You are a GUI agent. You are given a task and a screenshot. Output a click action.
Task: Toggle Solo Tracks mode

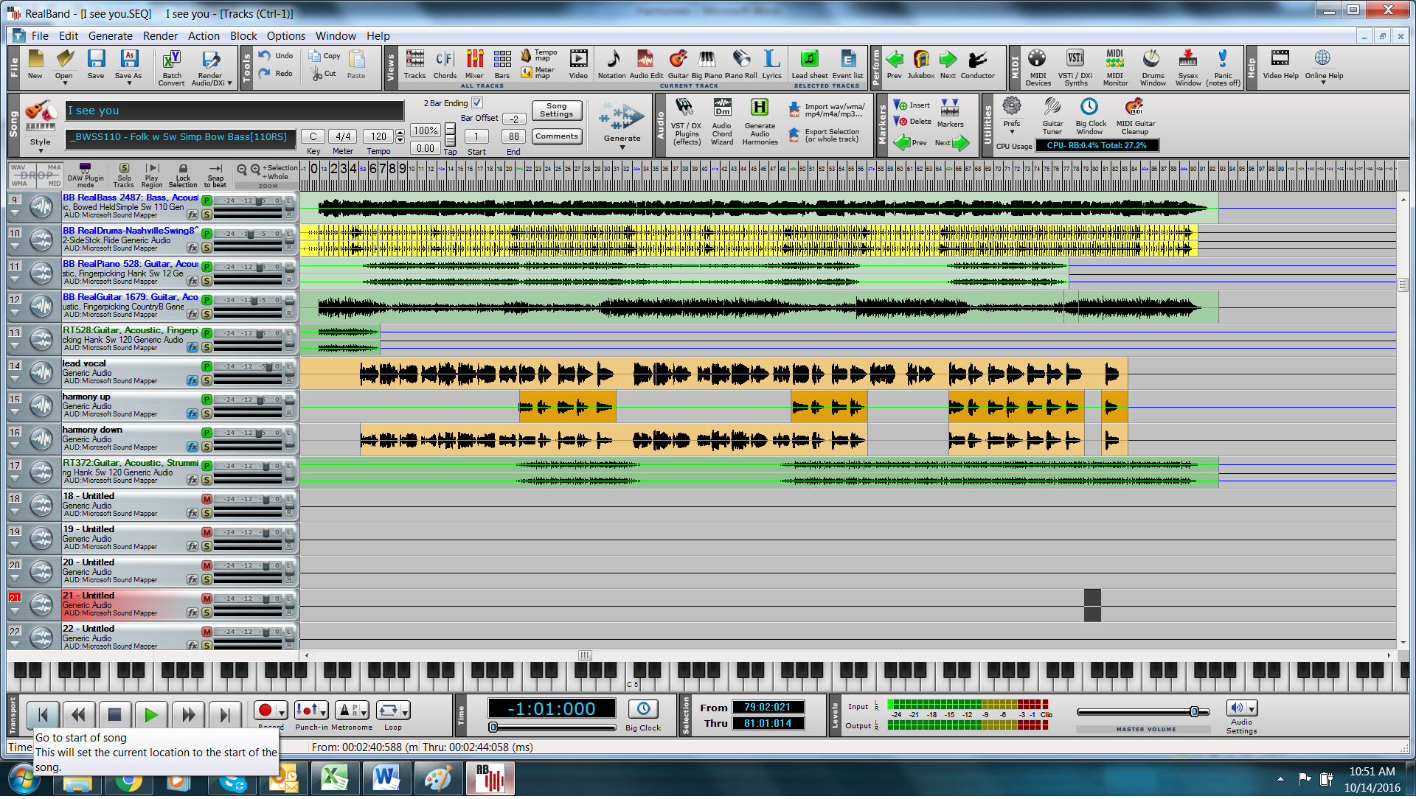point(124,175)
